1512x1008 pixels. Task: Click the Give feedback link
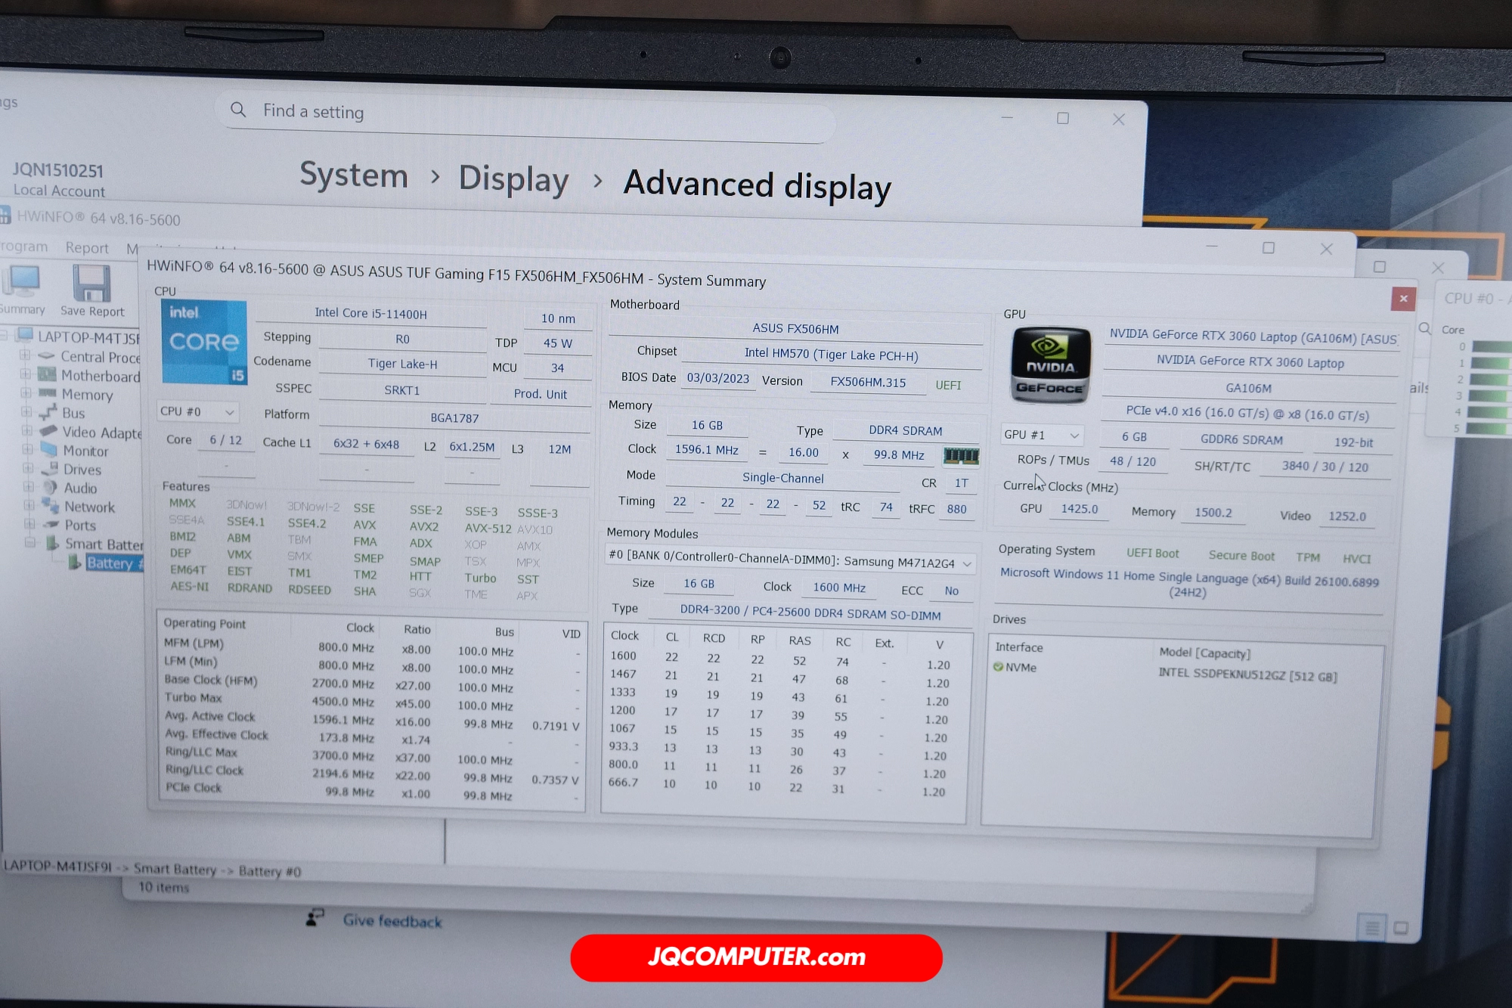392,921
